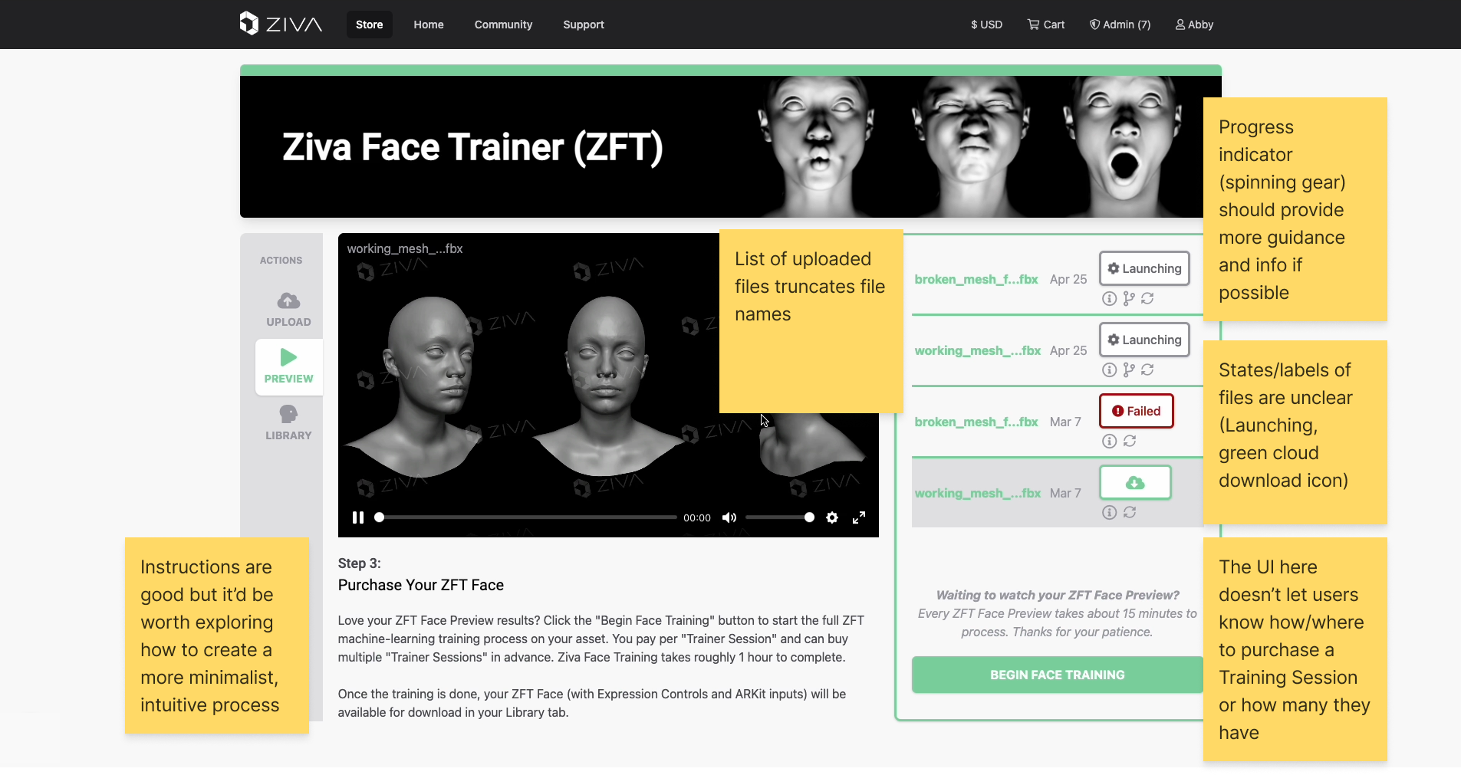Screen dimensions: 1461x775
Task: Open the Abby user account menu
Action: coord(1194,25)
